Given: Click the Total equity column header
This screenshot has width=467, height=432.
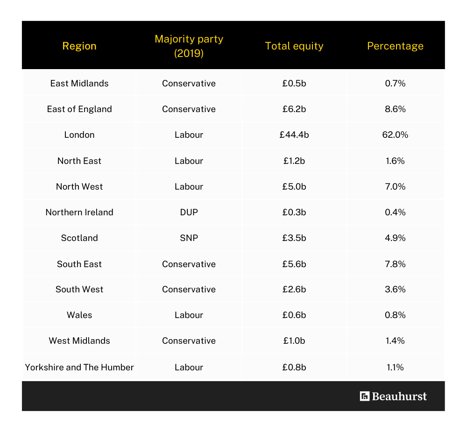Looking at the screenshot, I should [x=294, y=46].
